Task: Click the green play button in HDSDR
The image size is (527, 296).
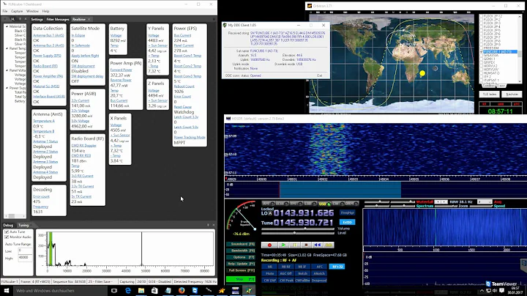Action: [x=283, y=245]
